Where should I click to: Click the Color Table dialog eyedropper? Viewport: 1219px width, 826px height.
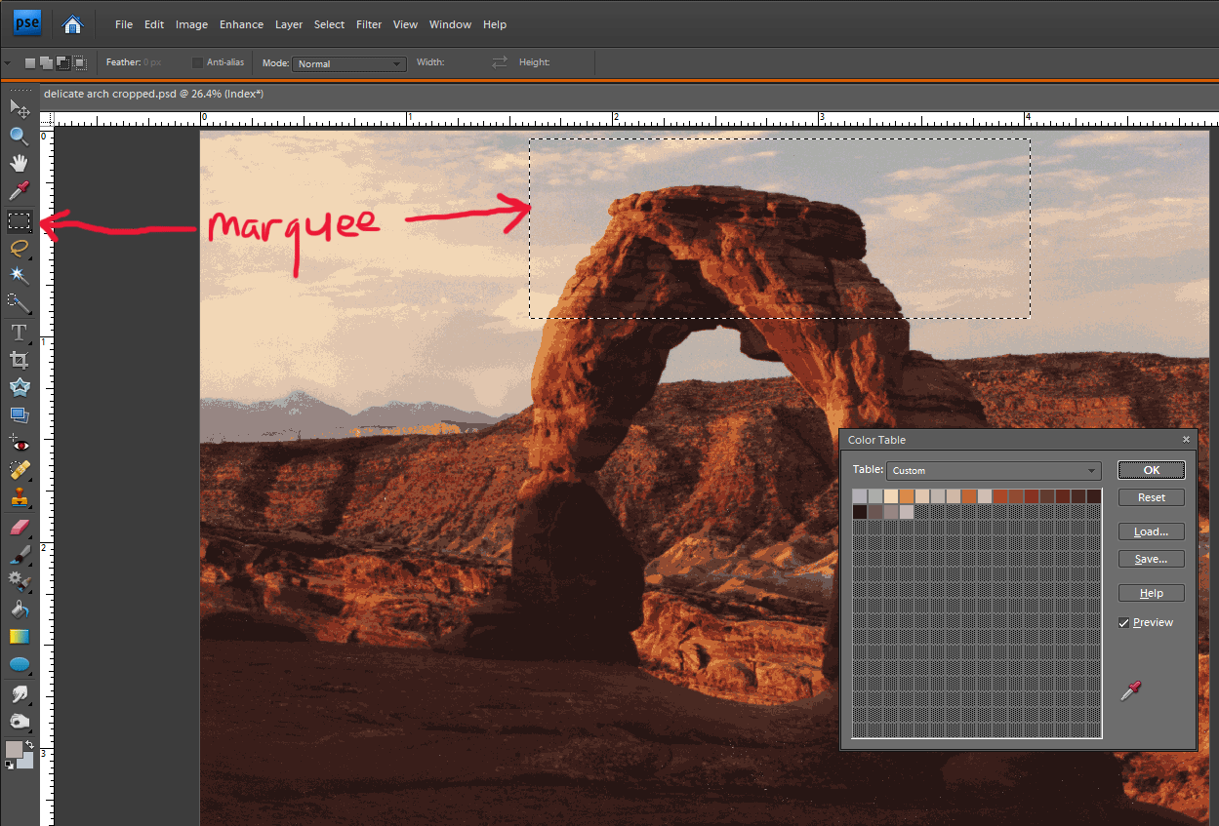point(1130,692)
